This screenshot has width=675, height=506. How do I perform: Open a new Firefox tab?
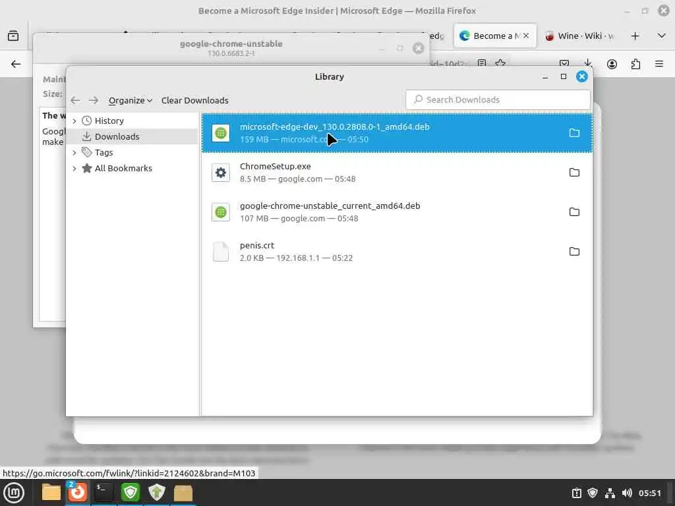point(635,36)
